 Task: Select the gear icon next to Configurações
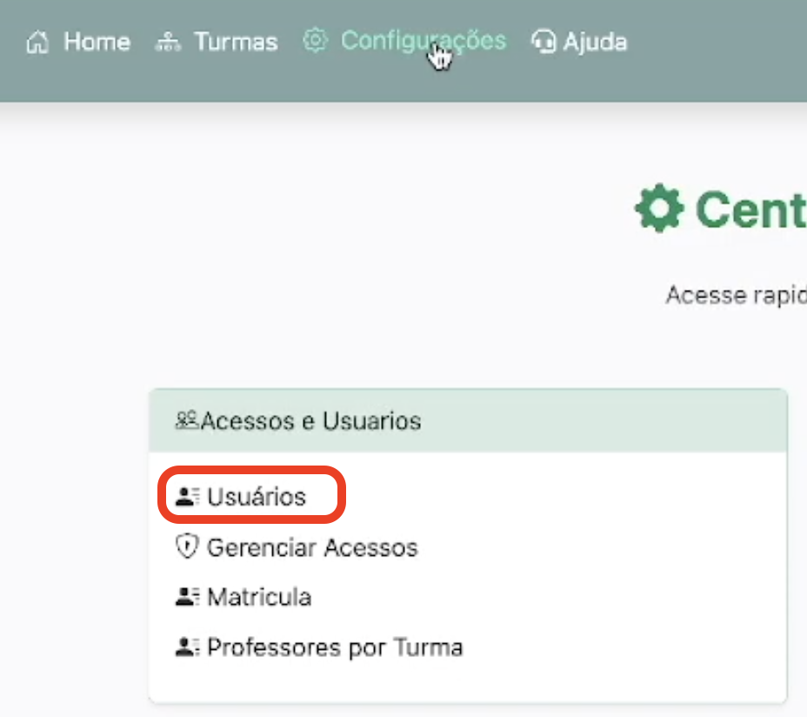pos(315,39)
